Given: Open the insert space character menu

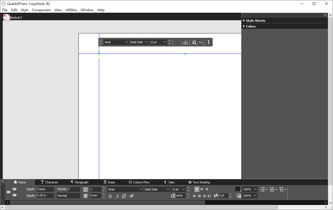Looking at the screenshot, I should [x=201, y=42].
